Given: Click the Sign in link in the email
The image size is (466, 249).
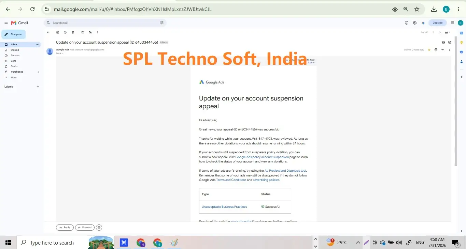Looking at the screenshot, I should 311,63.
